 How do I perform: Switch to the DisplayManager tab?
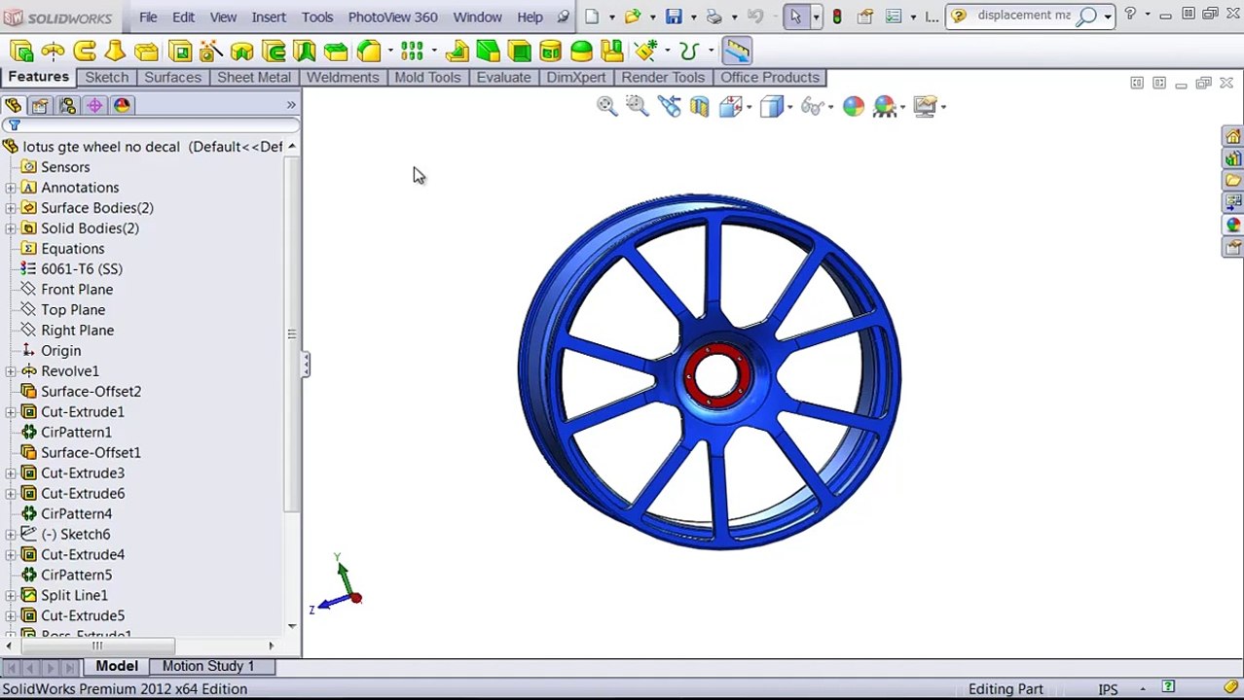[x=122, y=105]
